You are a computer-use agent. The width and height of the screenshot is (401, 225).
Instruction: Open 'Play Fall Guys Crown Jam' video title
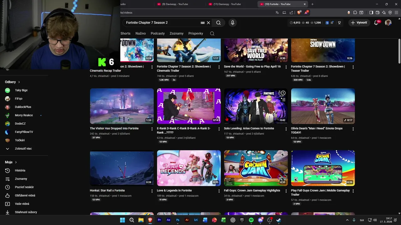point(320,192)
